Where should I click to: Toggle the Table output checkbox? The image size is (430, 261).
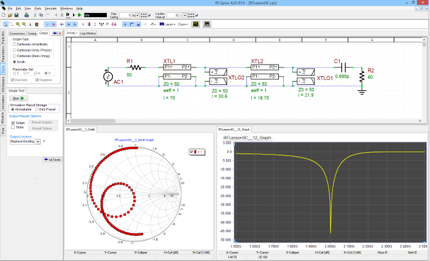tap(13, 127)
